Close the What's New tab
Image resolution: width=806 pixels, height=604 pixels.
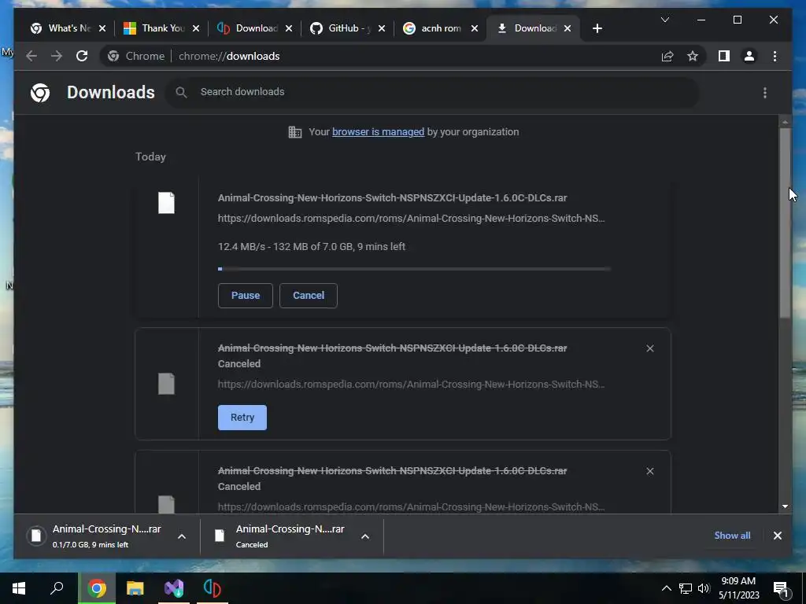coord(102,29)
